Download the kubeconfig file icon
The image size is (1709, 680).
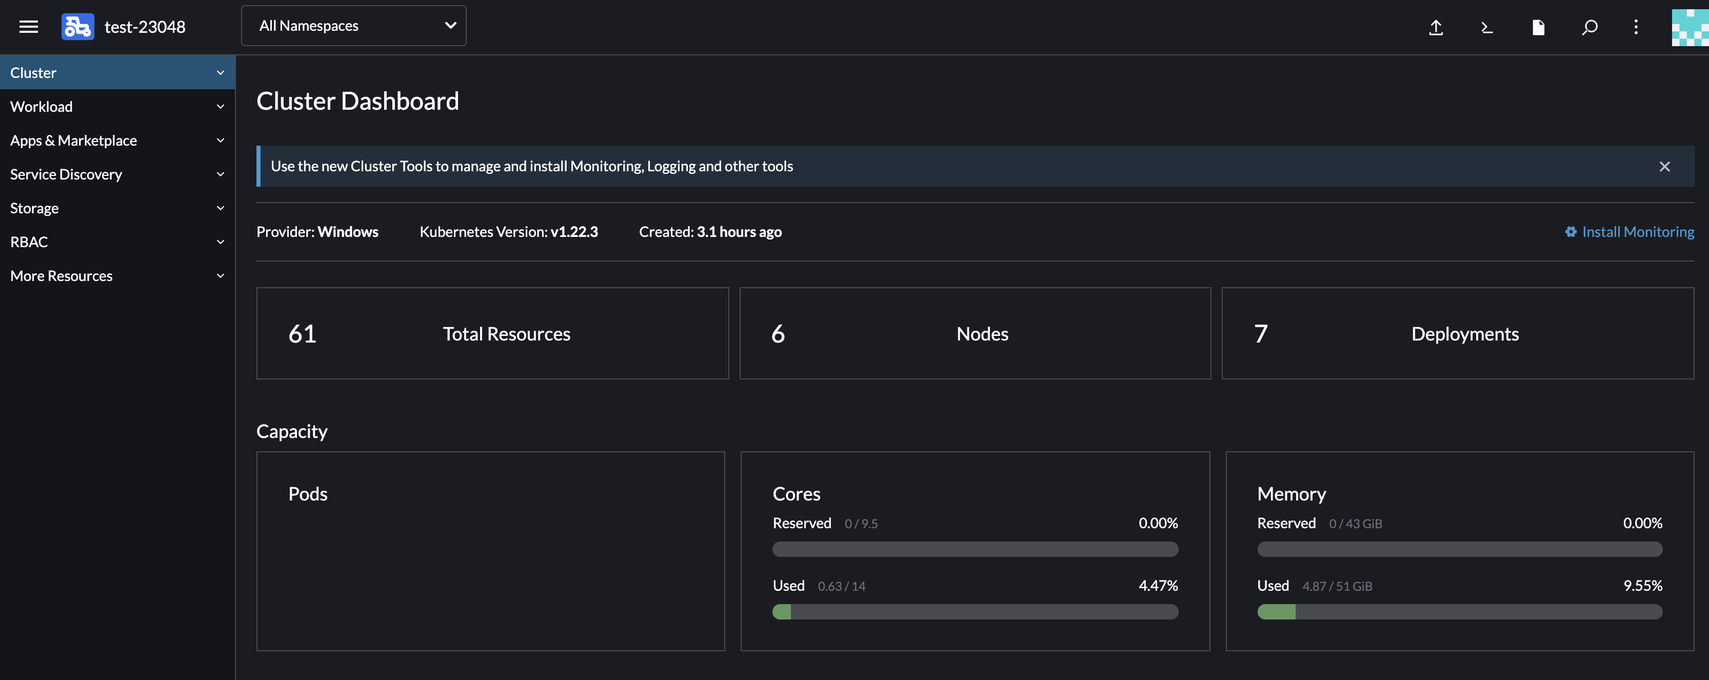pyautogui.click(x=1539, y=27)
